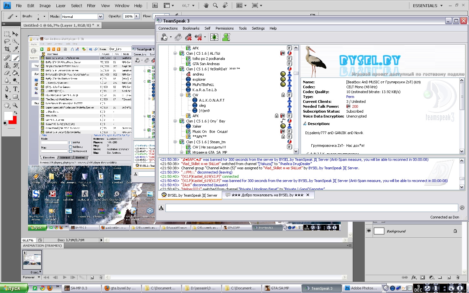
Task: Select the Type tool
Action: [x=15, y=89]
